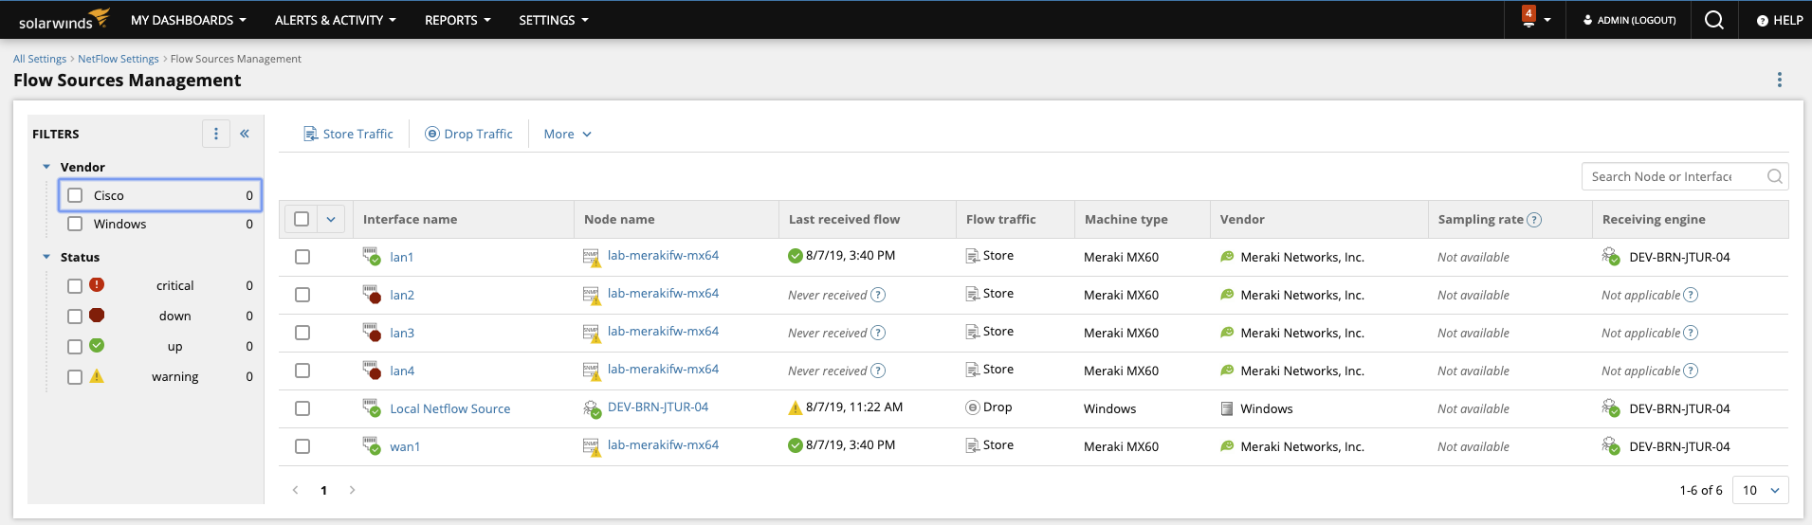Click the Store Traffic button

tap(348, 135)
